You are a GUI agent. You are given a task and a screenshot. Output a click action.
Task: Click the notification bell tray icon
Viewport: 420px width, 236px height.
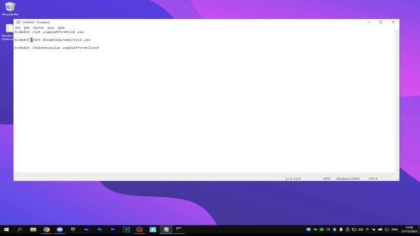341,229
